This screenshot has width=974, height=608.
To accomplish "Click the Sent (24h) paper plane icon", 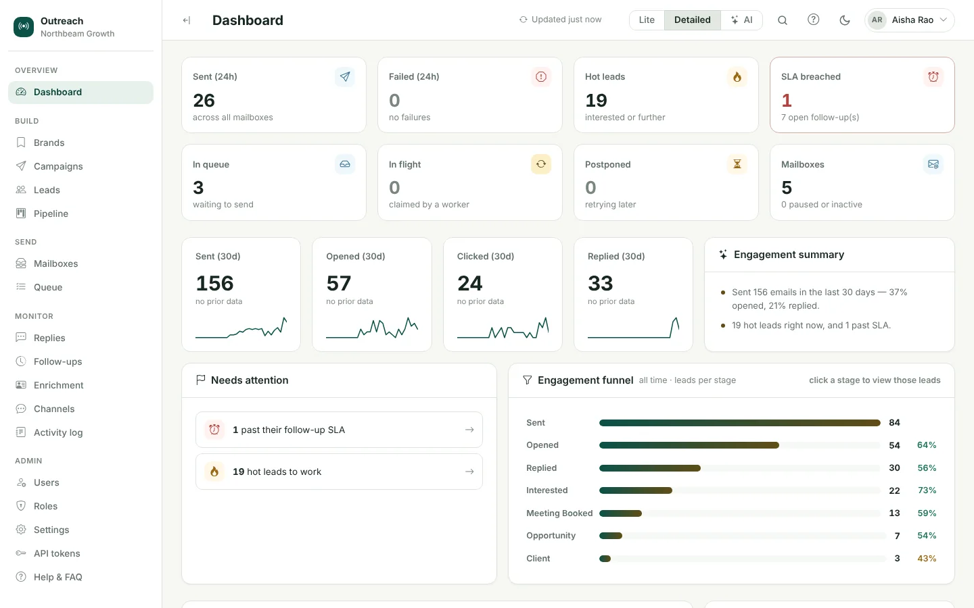I will click(345, 77).
